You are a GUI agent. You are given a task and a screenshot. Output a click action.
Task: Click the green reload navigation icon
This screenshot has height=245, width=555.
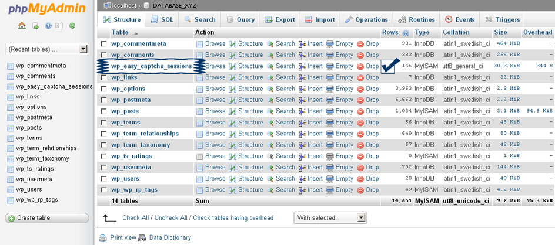coord(72,26)
